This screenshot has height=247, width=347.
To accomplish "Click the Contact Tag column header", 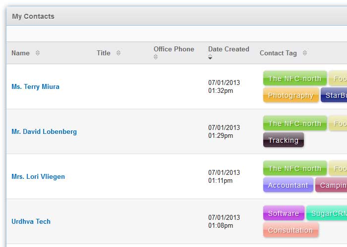I will [278, 53].
